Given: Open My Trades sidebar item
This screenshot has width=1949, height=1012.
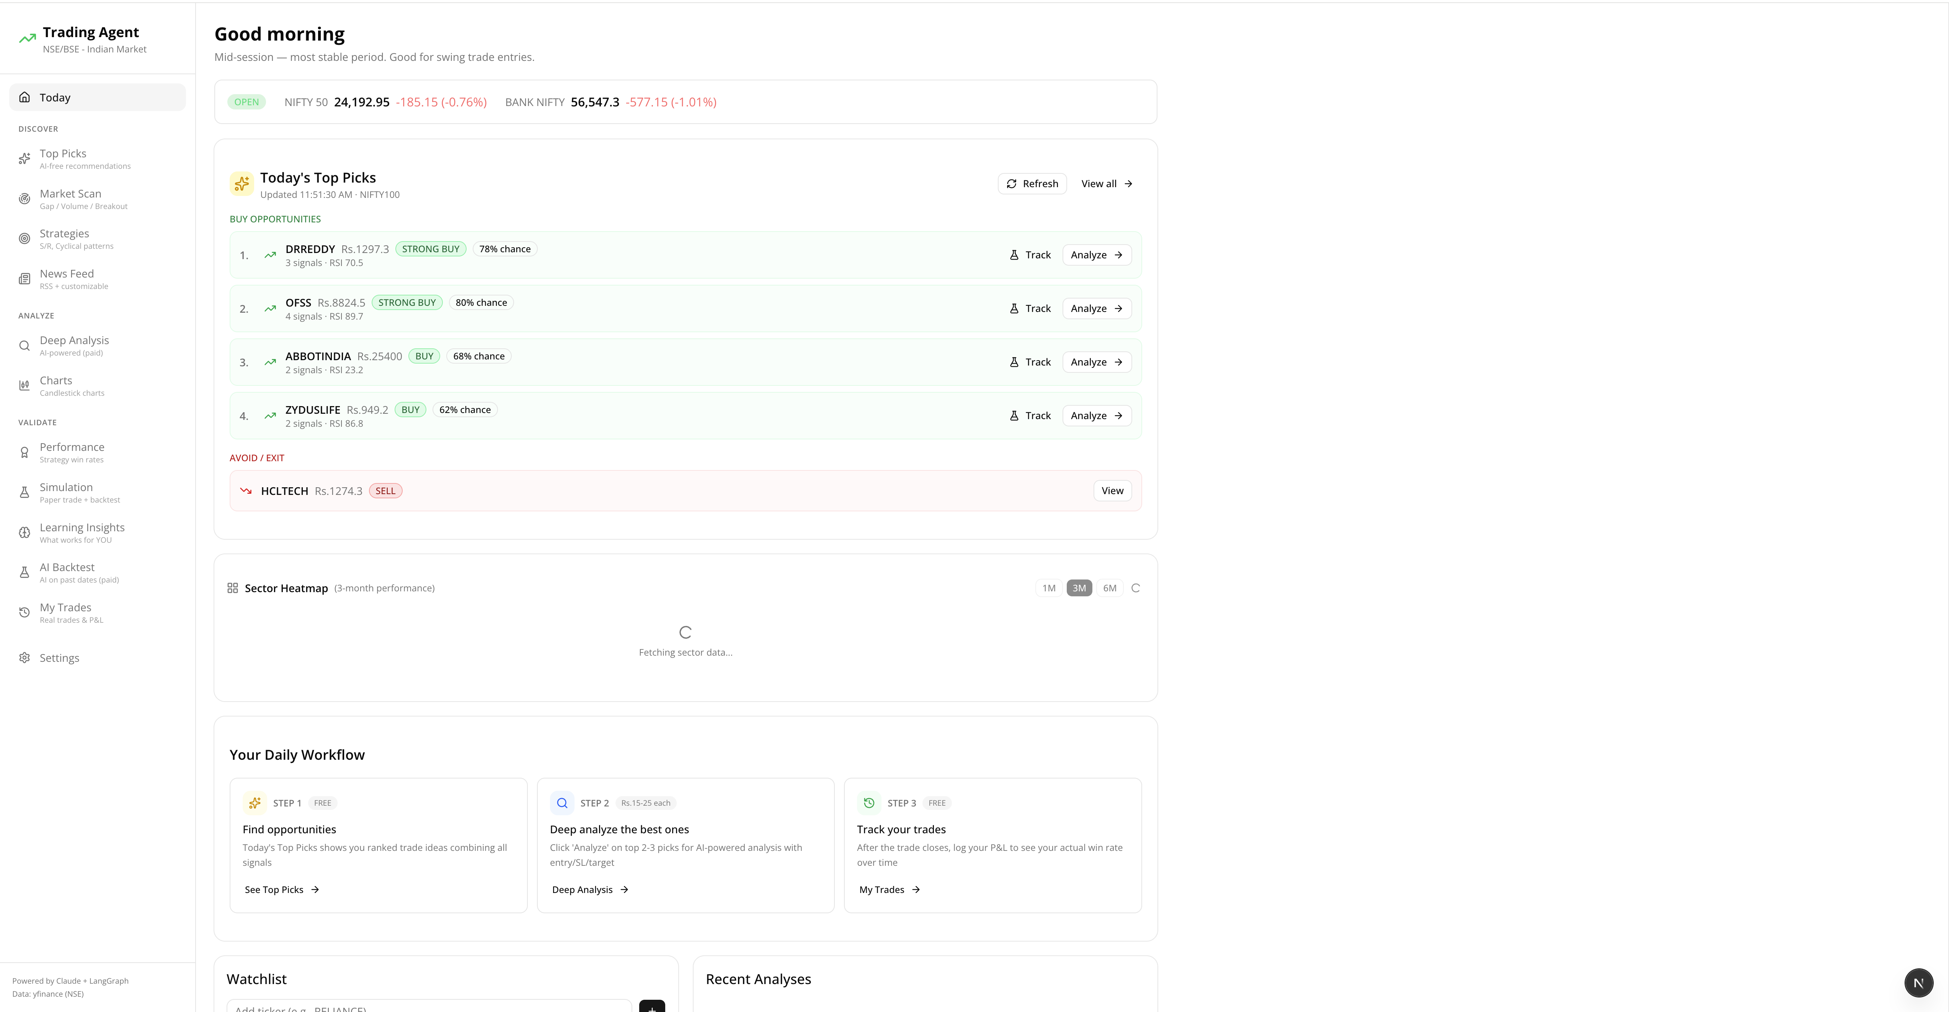Looking at the screenshot, I should point(65,613).
